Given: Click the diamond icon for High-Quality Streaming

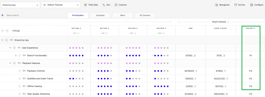Looking at the screenshot, I should tap(20, 94).
